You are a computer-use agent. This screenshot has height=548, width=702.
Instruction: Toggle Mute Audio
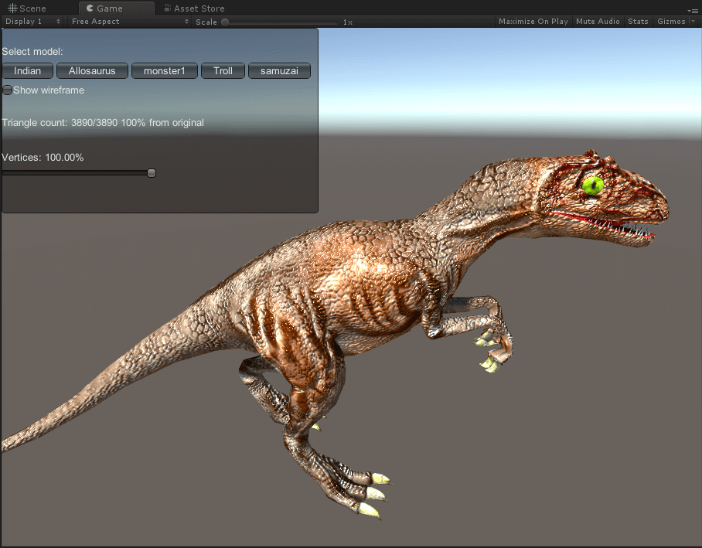click(x=598, y=22)
